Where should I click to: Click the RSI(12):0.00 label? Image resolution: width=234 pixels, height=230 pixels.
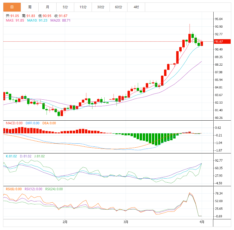pos(33,189)
